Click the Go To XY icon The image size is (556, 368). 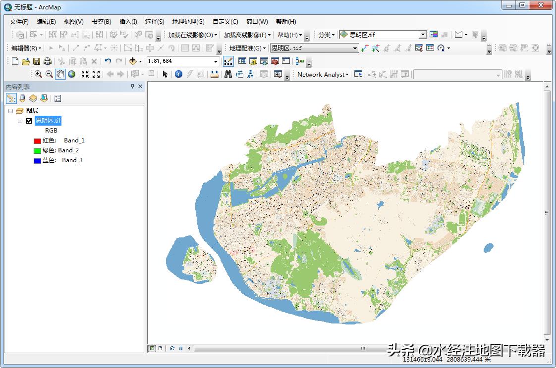coord(250,74)
